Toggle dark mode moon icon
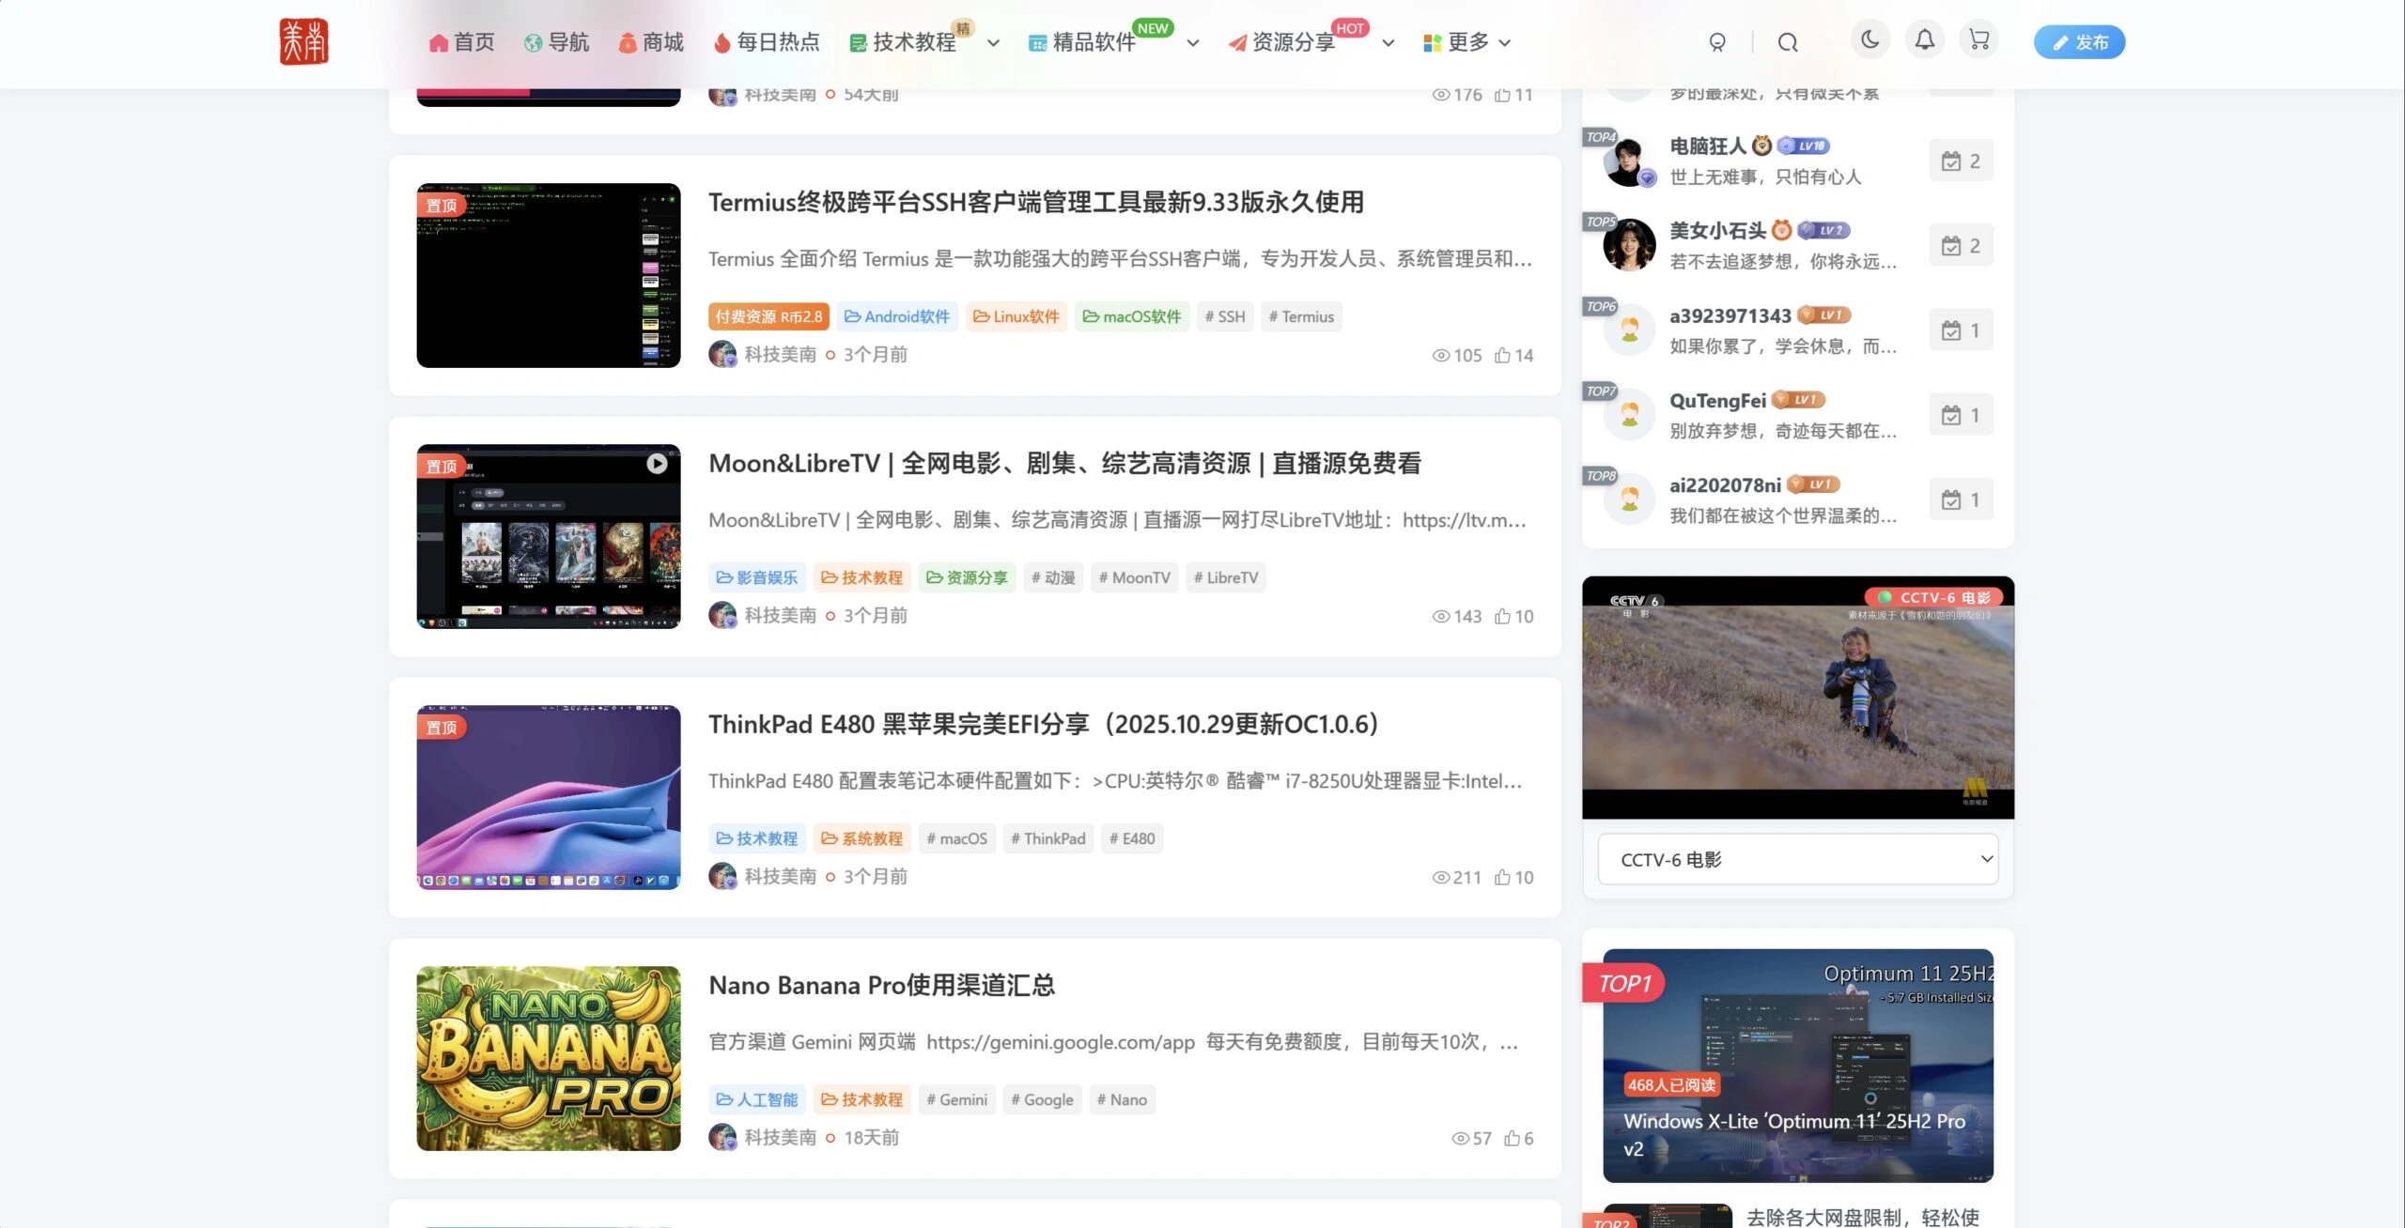The height and width of the screenshot is (1228, 2405). pyautogui.click(x=1870, y=40)
